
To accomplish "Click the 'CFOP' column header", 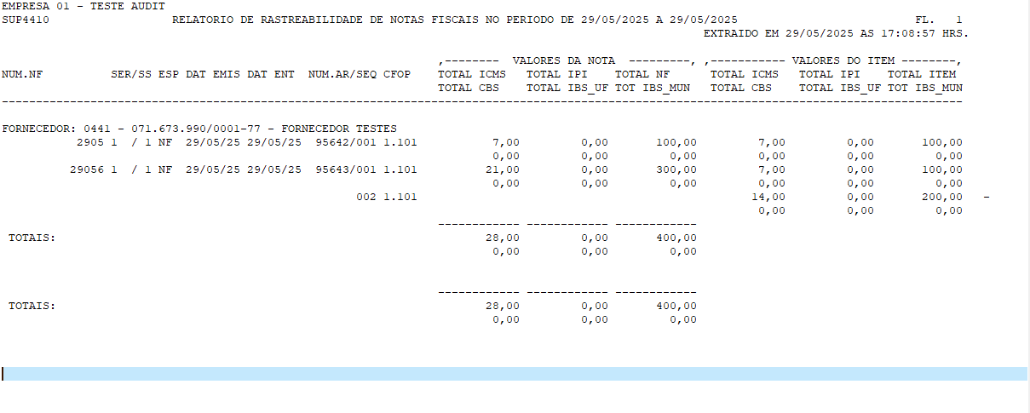I will [397, 75].
